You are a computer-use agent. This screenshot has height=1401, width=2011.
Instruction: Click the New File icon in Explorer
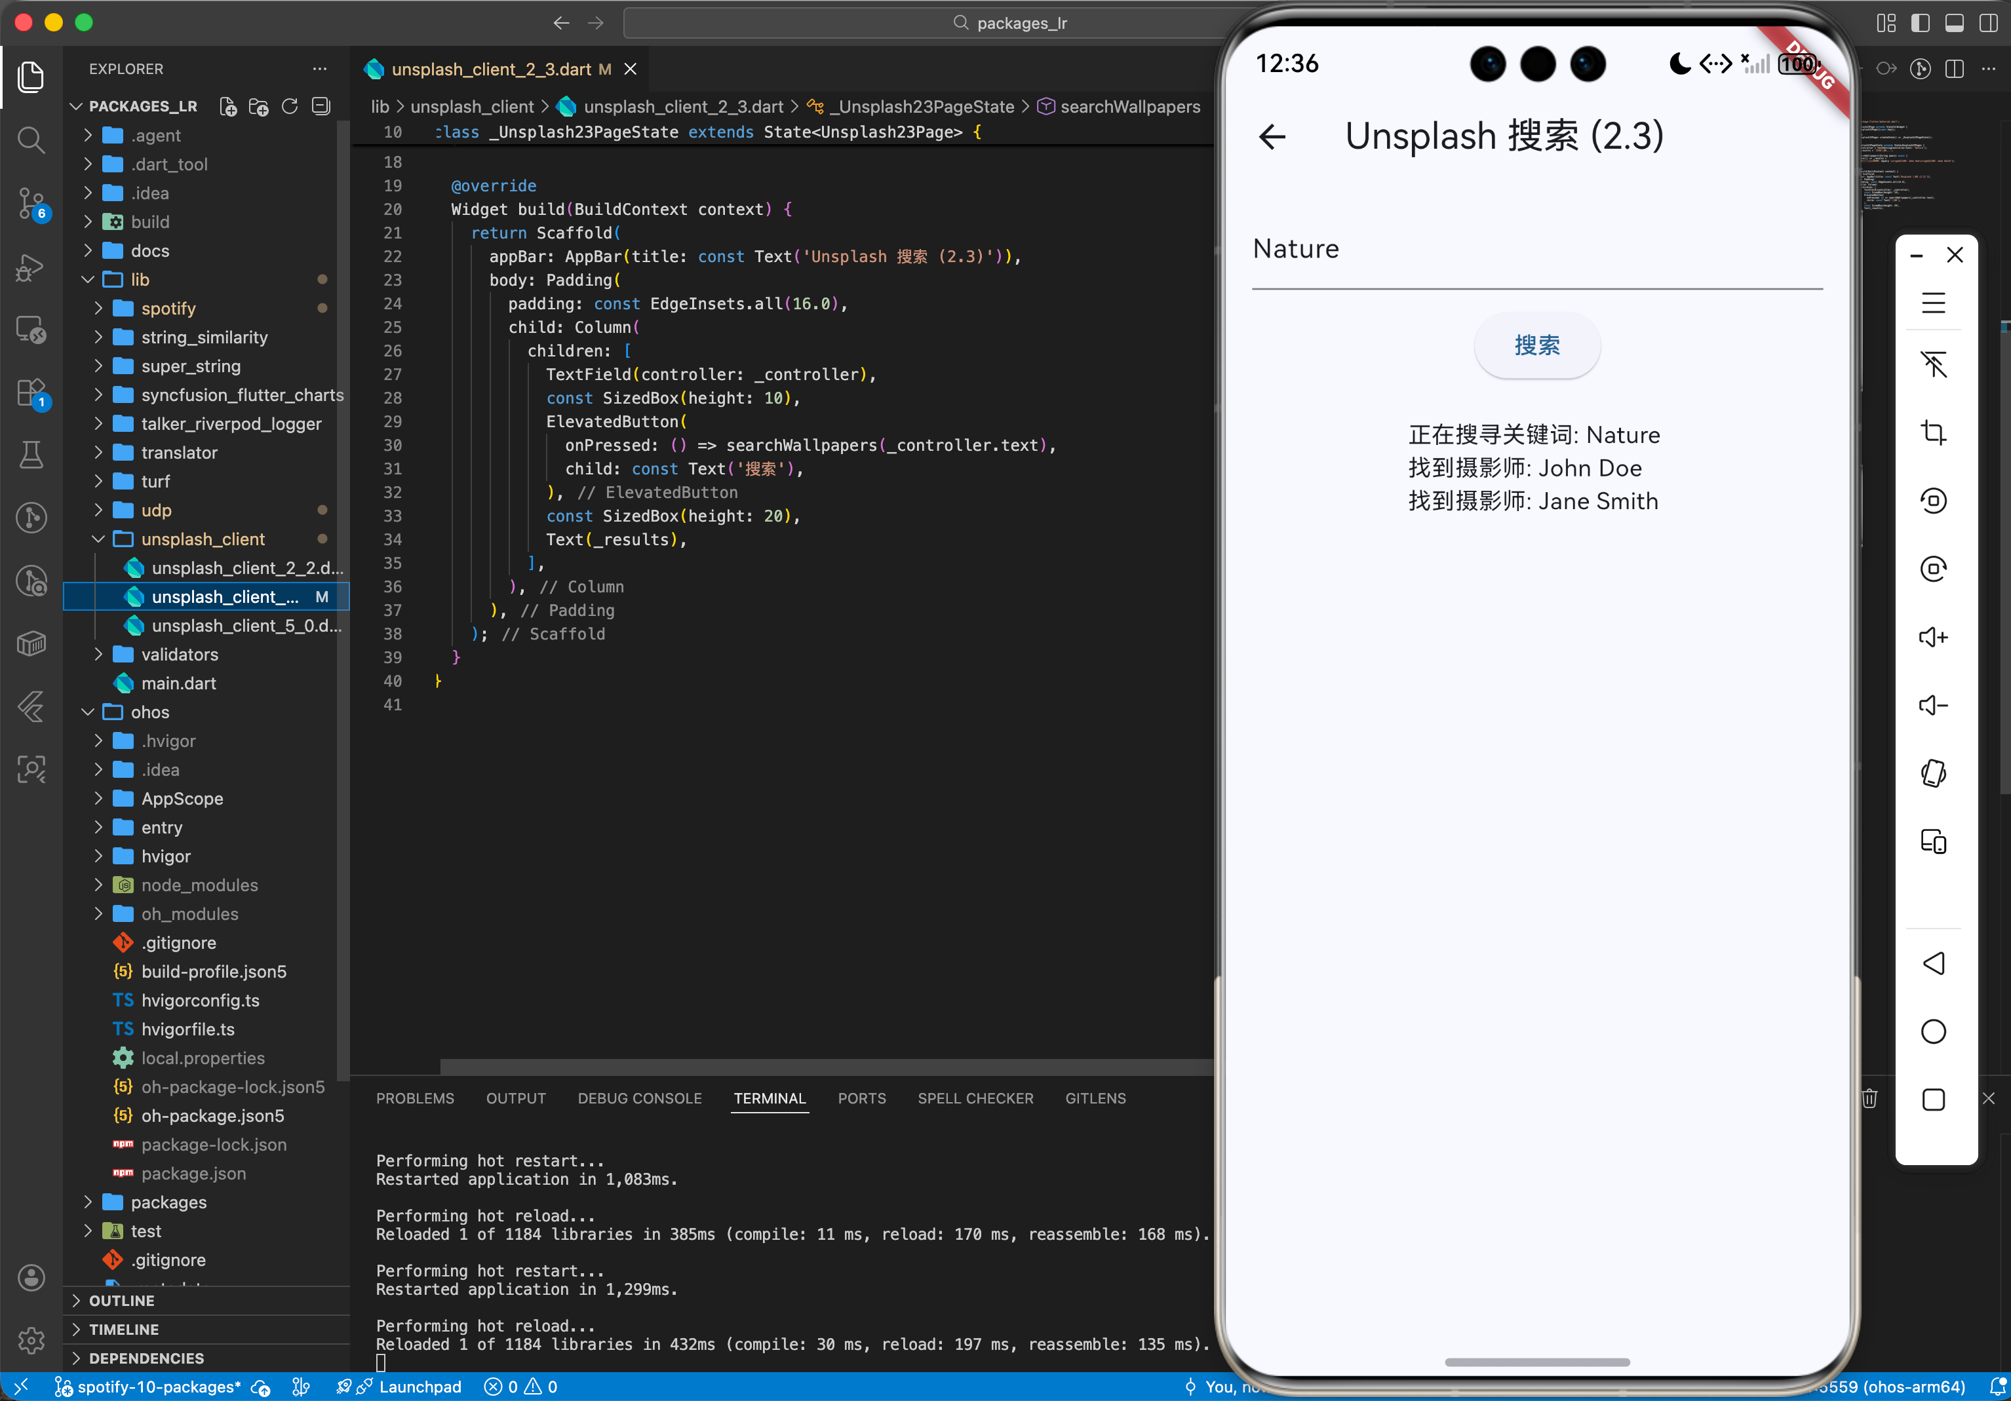(x=227, y=107)
